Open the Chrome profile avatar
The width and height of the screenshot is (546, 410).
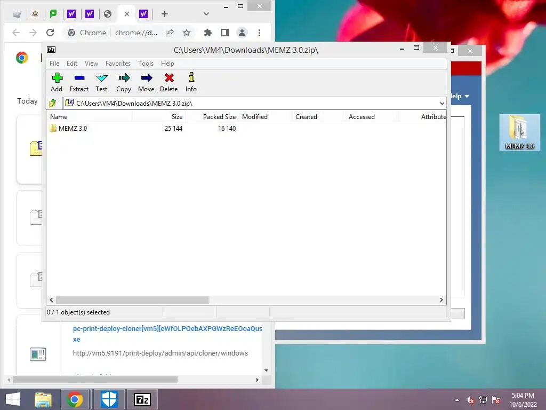point(242,33)
